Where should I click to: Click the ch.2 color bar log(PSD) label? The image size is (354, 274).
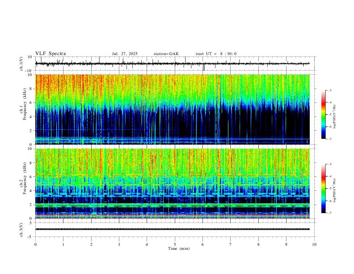coord(335,190)
